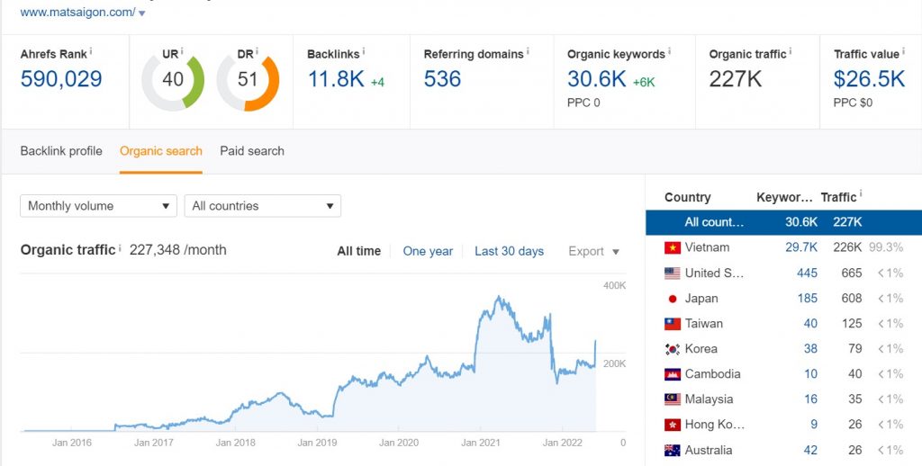The height and width of the screenshot is (466, 922).
Task: Select the One year time range
Action: pyautogui.click(x=428, y=252)
